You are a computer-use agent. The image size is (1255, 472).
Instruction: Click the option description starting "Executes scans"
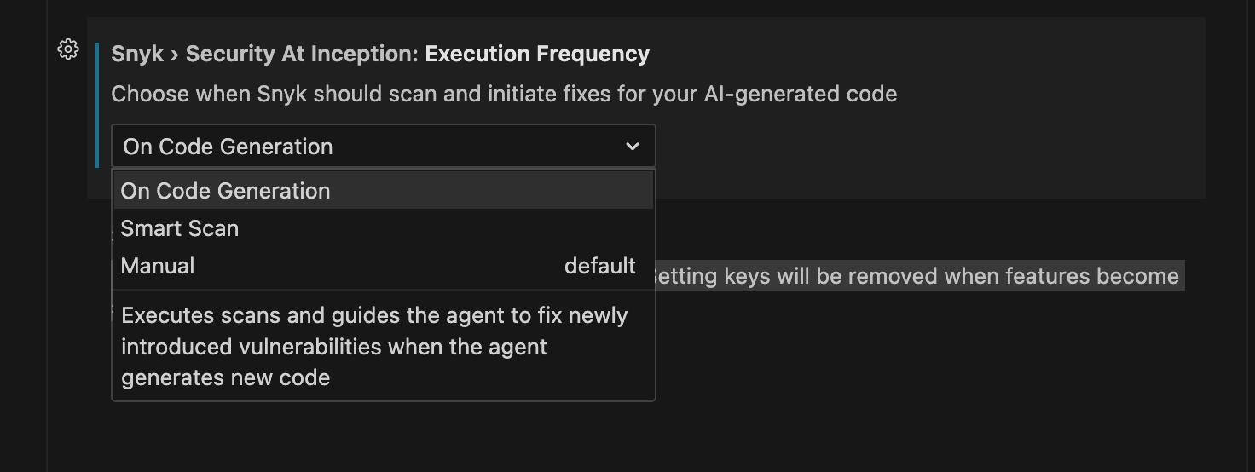click(x=373, y=316)
